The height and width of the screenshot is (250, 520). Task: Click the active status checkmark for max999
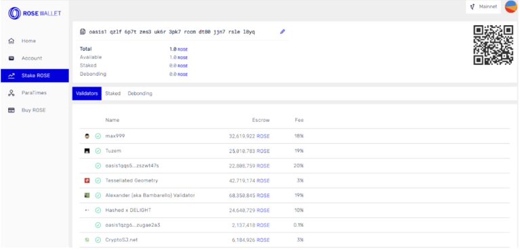pyautogui.click(x=97, y=136)
